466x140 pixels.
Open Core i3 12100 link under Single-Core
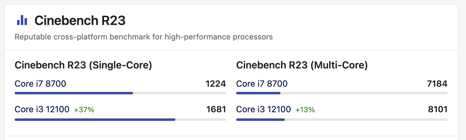42,109
